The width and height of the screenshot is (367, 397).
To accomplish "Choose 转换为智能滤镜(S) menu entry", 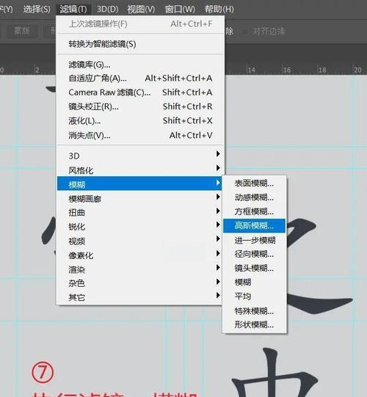I will (x=140, y=44).
